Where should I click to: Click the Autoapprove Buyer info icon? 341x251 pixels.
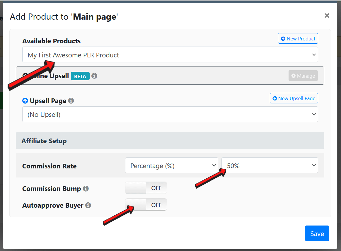[x=88, y=205]
